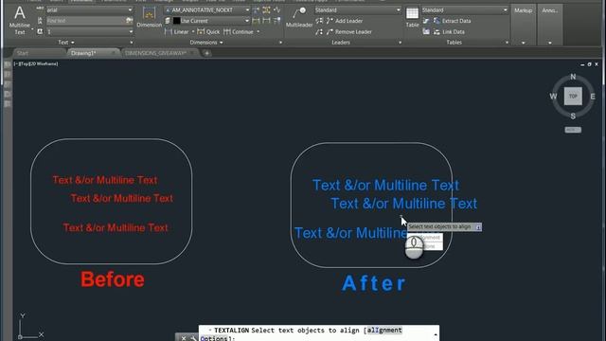
Task: Click the dynamic prompt dropdown arrow near cursor
Action: tap(478, 227)
